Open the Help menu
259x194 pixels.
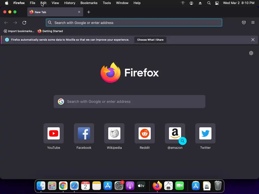click(x=137, y=3)
